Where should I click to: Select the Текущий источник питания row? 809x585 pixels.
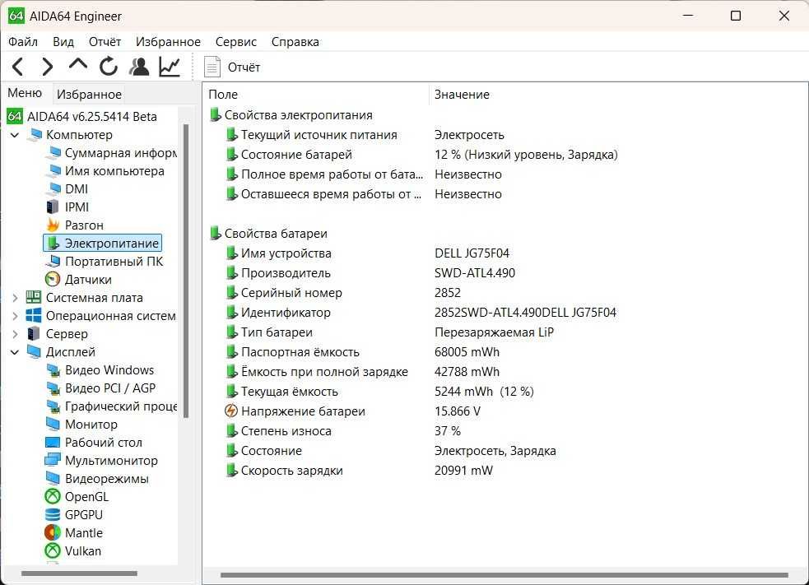[x=365, y=135]
